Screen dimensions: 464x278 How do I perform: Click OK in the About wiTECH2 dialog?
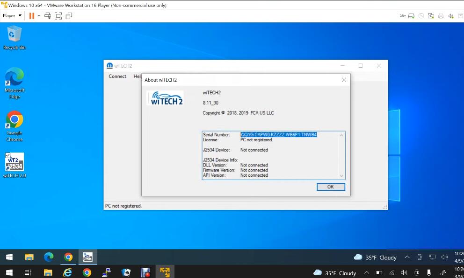pyautogui.click(x=331, y=187)
